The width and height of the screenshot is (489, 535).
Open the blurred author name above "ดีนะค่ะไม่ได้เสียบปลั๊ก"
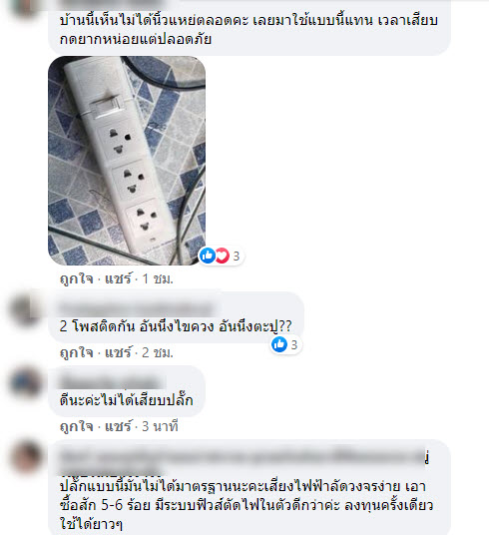[x=112, y=382]
